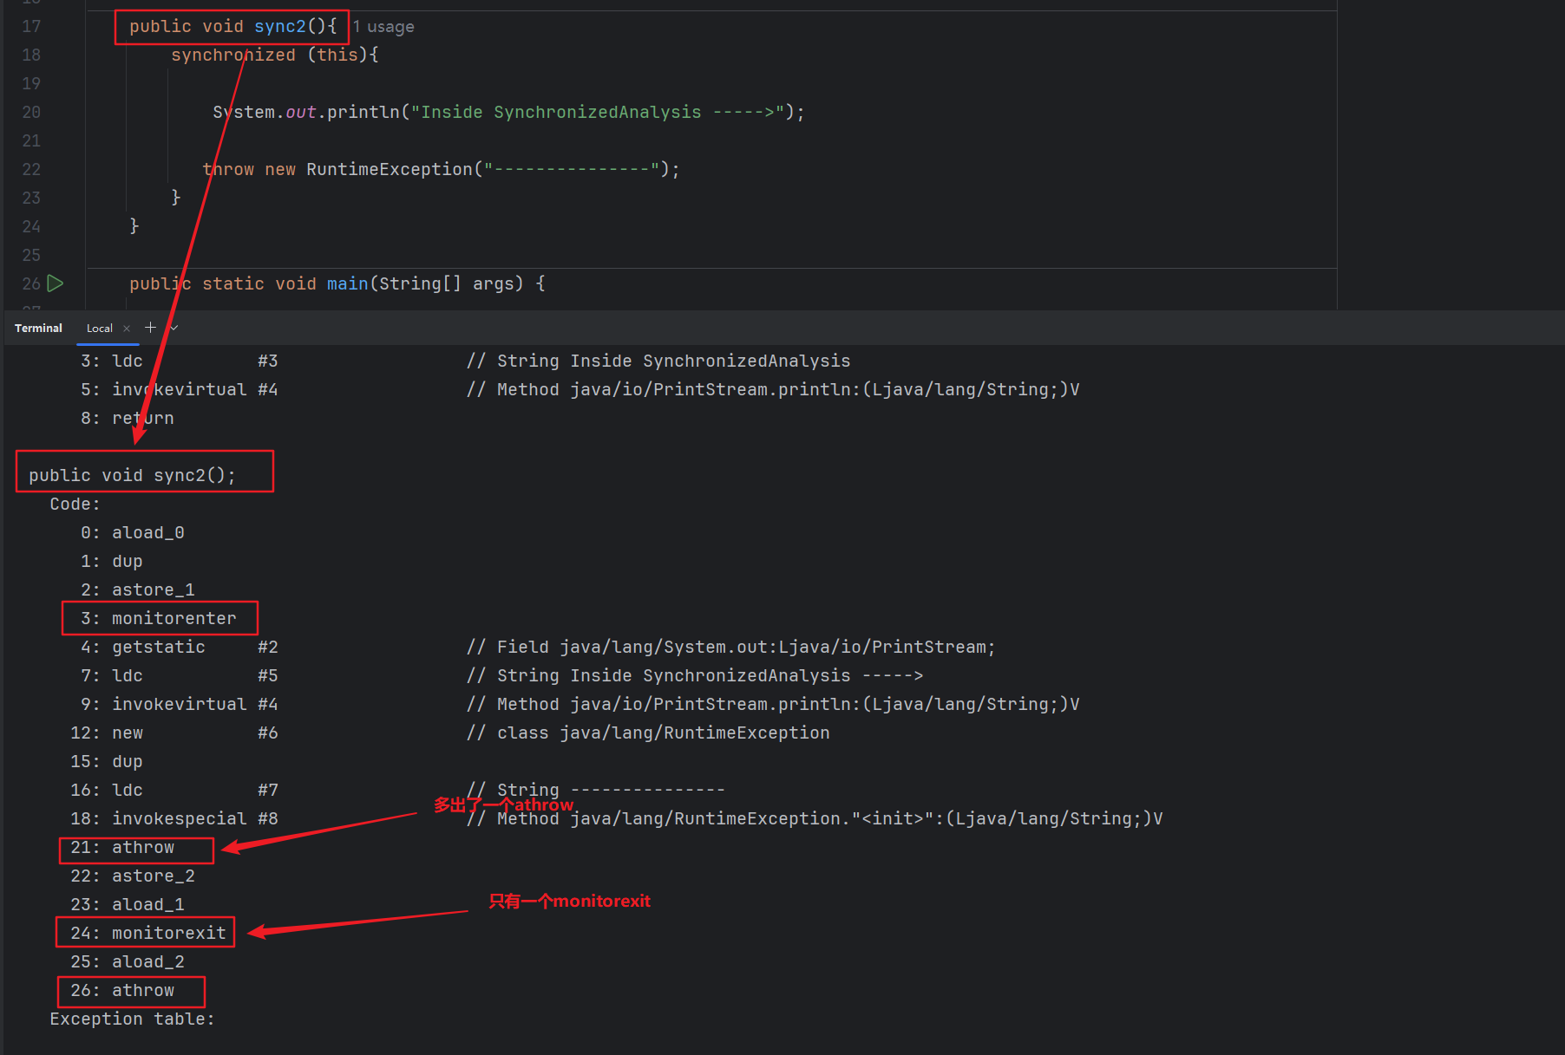The width and height of the screenshot is (1565, 1055).
Task: Close the Local terminal tab
Action: (127, 329)
